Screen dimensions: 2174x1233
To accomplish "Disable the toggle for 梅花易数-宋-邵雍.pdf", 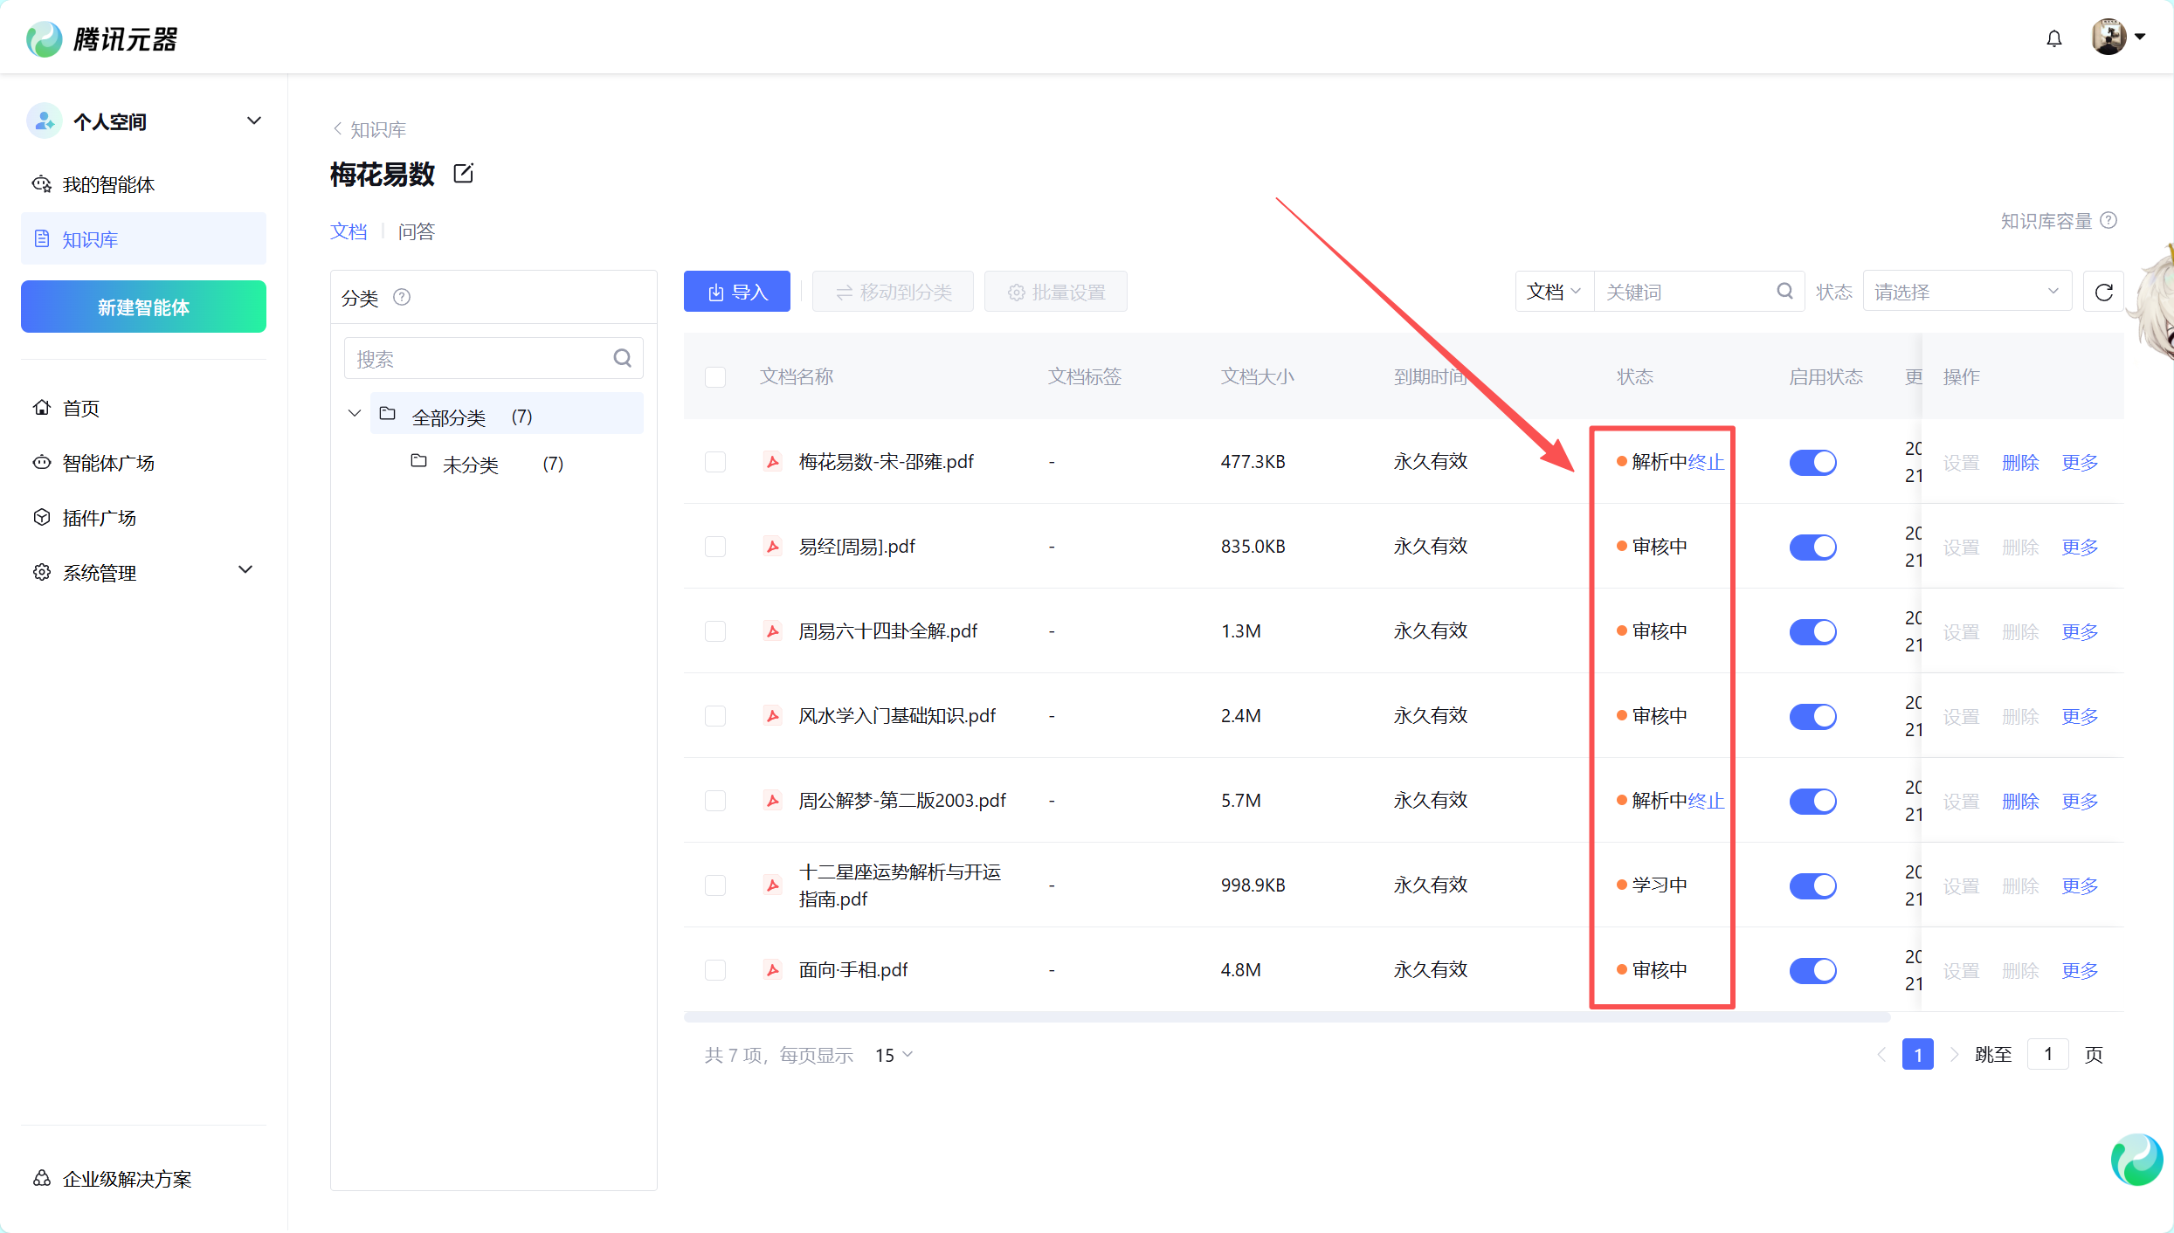I will click(1812, 462).
